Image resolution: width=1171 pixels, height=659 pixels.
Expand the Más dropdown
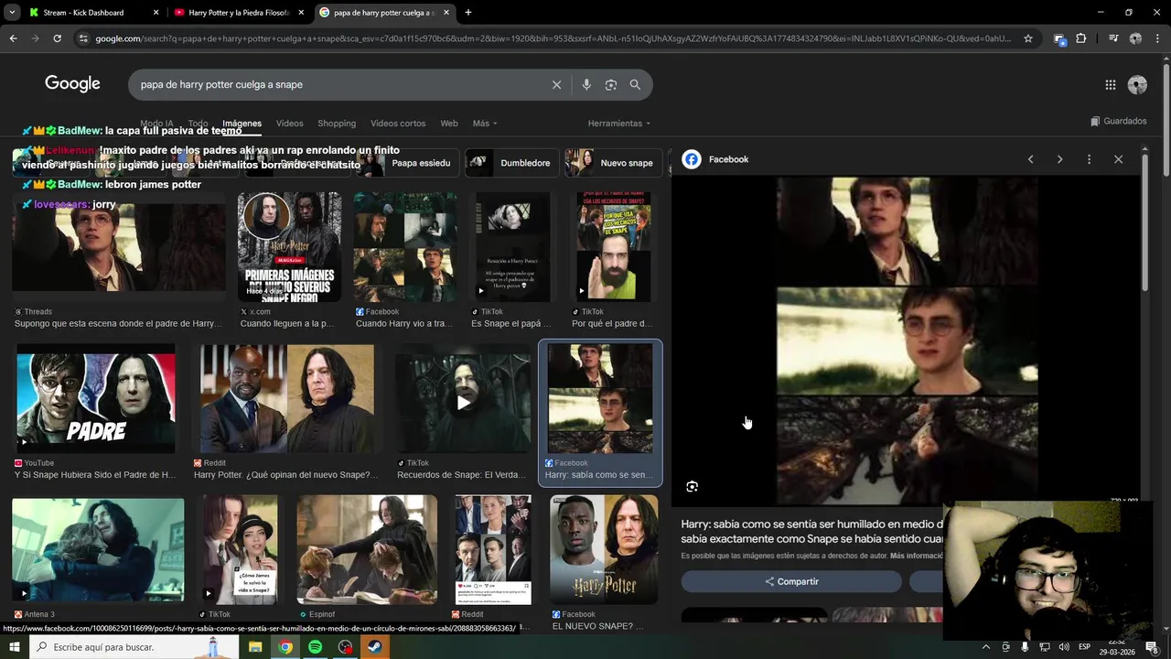(x=485, y=124)
